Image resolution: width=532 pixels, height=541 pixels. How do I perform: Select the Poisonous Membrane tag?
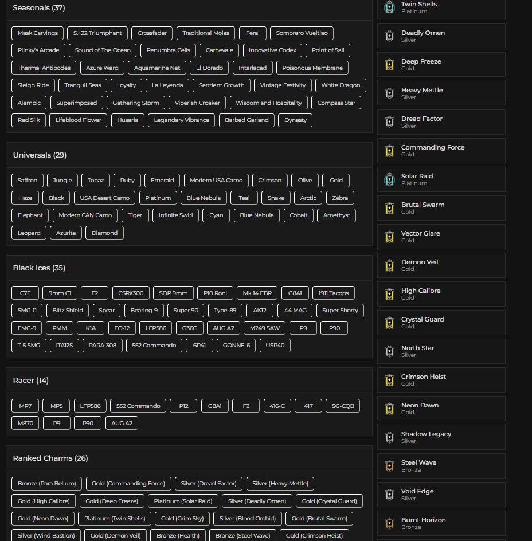[312, 68]
